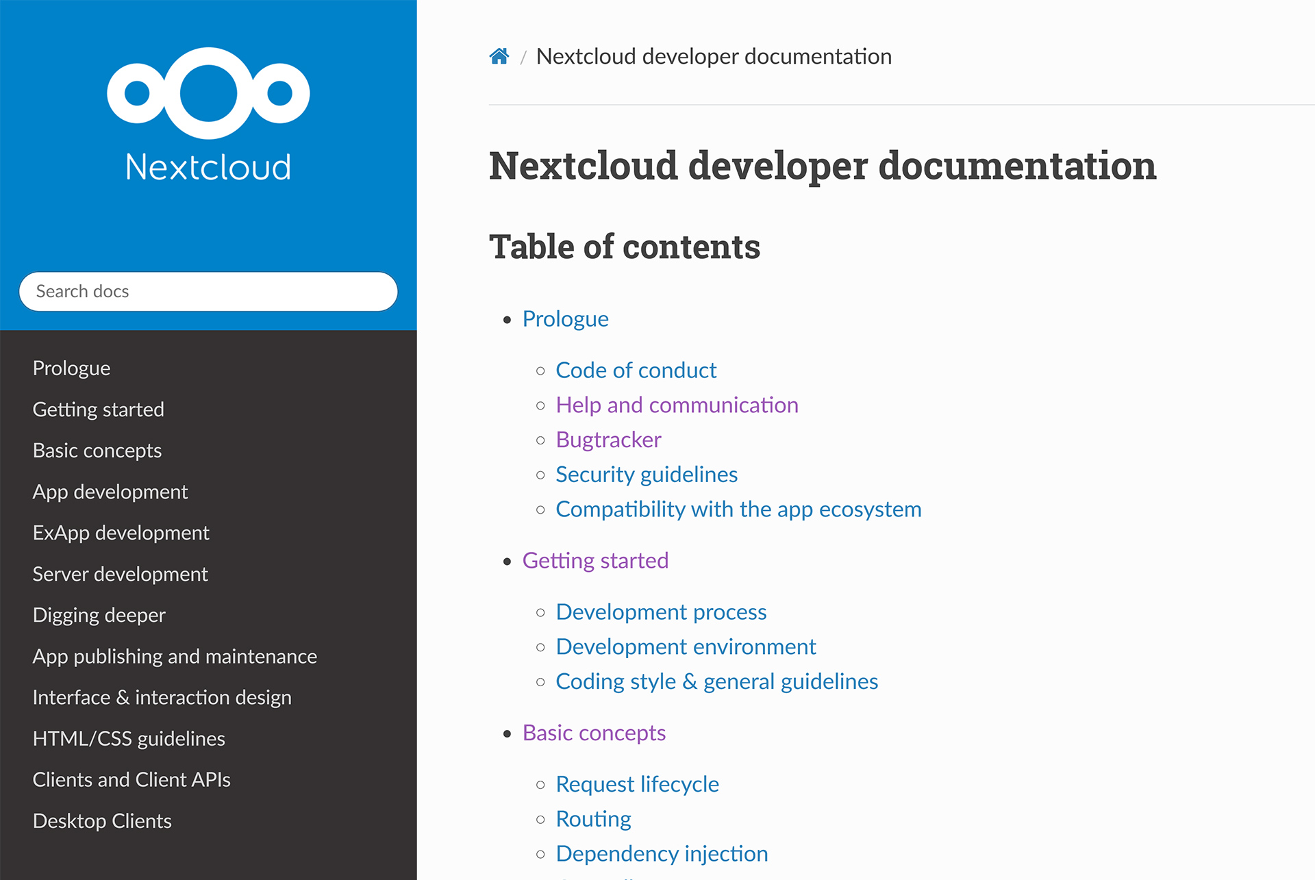Select ExApp development in the sidebar
1315x880 pixels.
(121, 532)
